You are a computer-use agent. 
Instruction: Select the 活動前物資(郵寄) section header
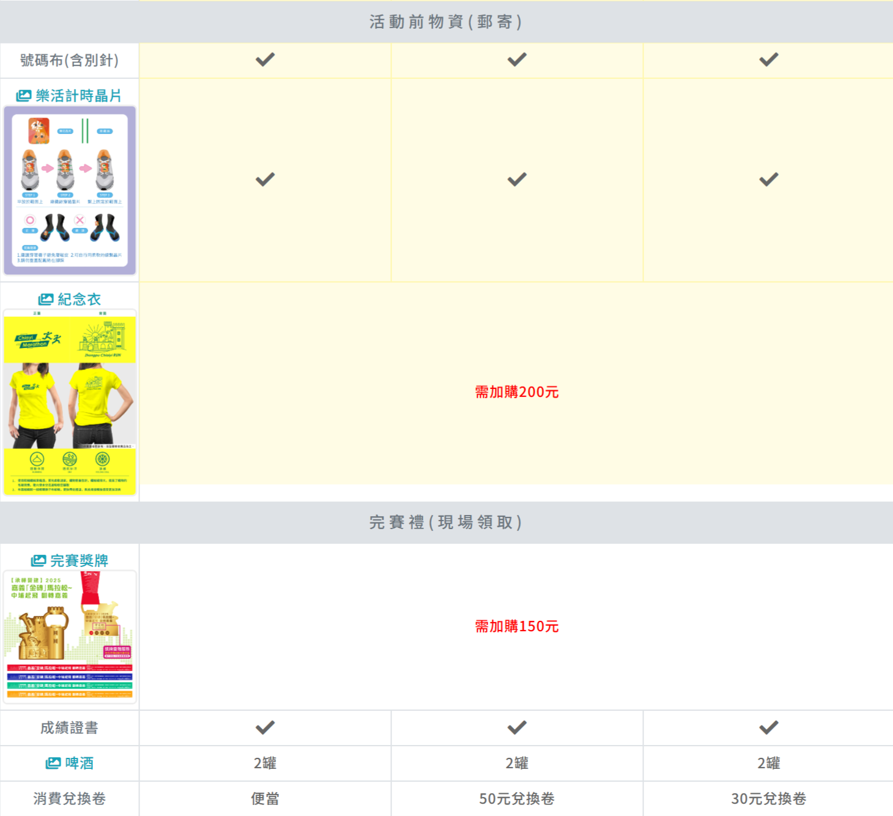(x=446, y=22)
